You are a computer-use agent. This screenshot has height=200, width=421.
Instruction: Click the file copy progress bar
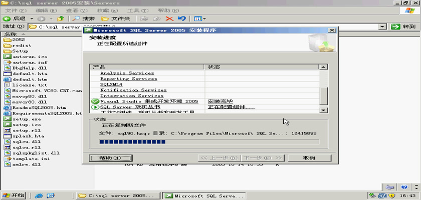coord(209,141)
